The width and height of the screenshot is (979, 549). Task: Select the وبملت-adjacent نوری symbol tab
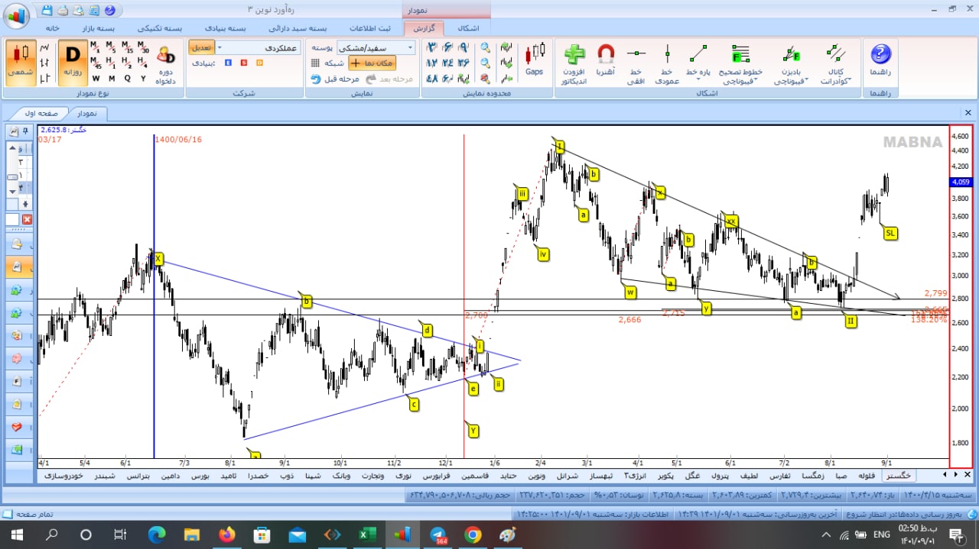tap(403, 476)
